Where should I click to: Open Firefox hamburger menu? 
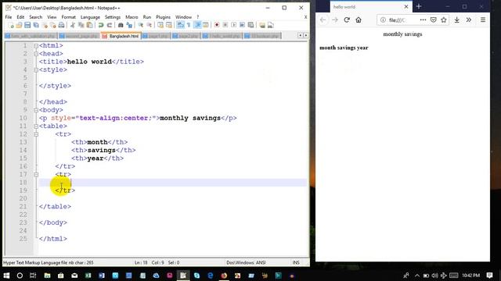(x=483, y=20)
